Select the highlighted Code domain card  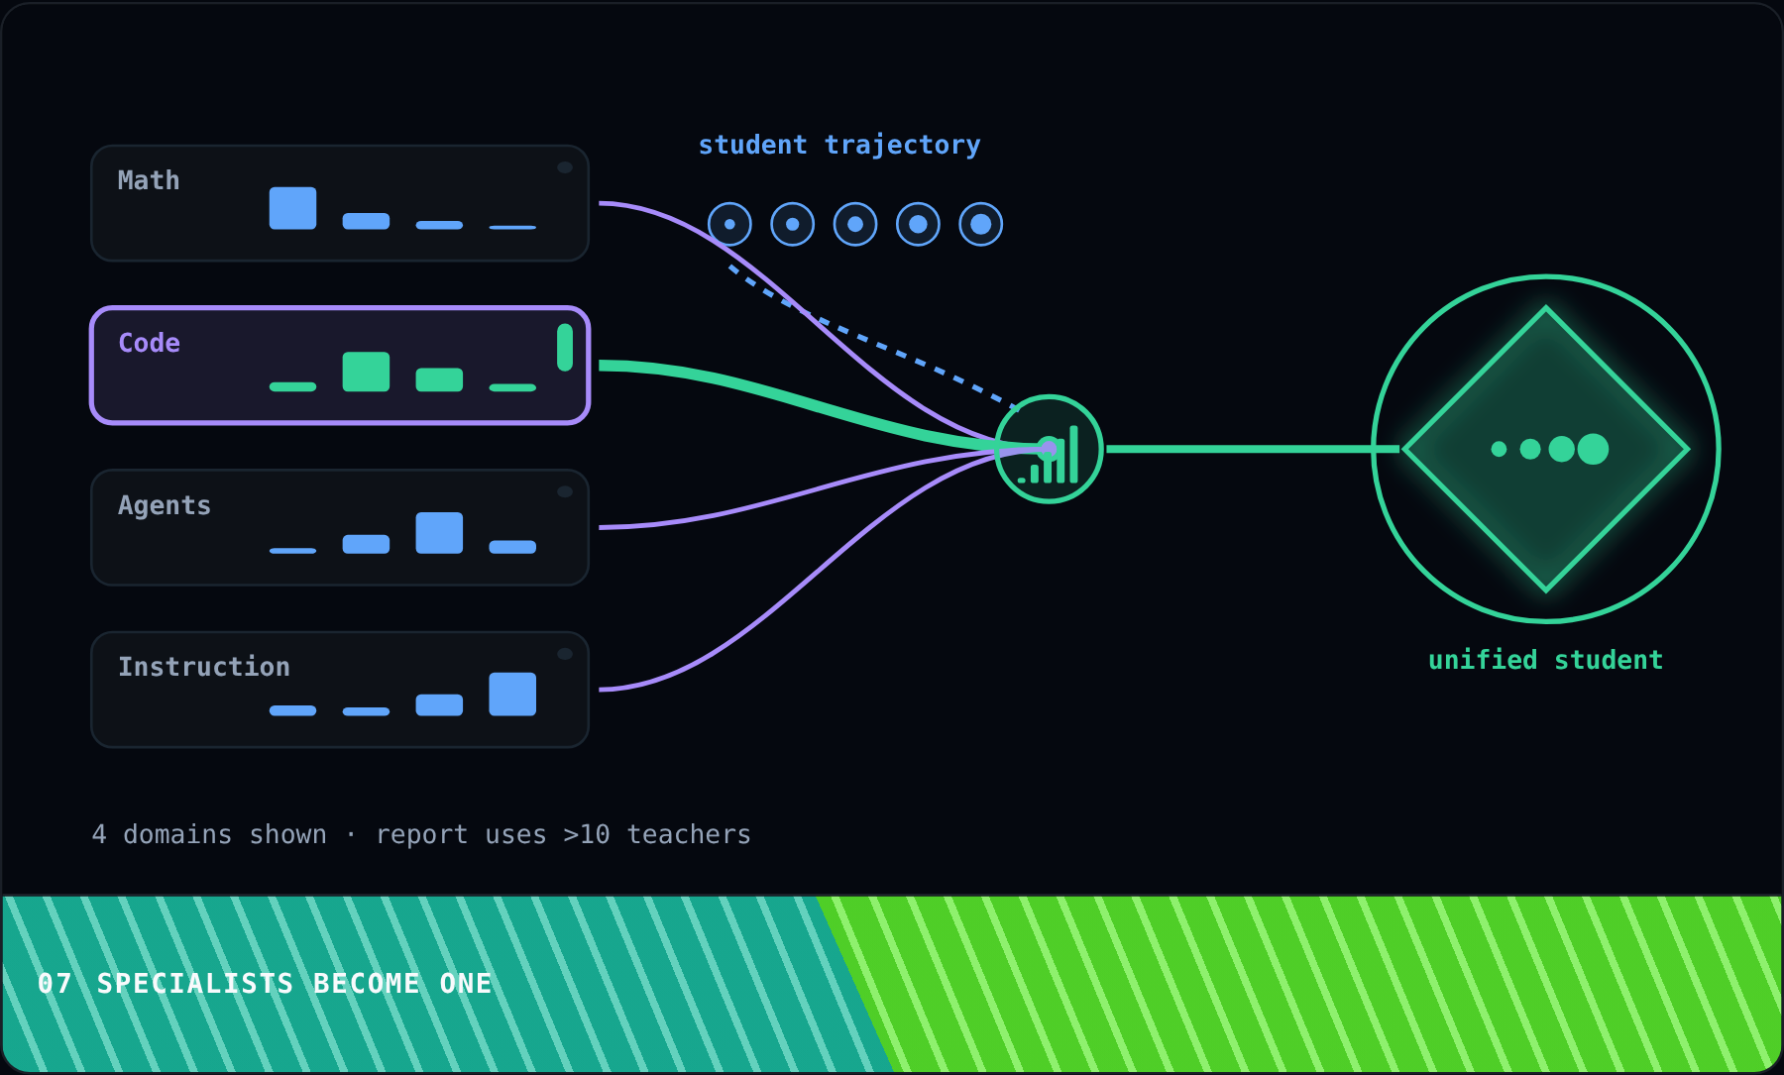(x=340, y=366)
